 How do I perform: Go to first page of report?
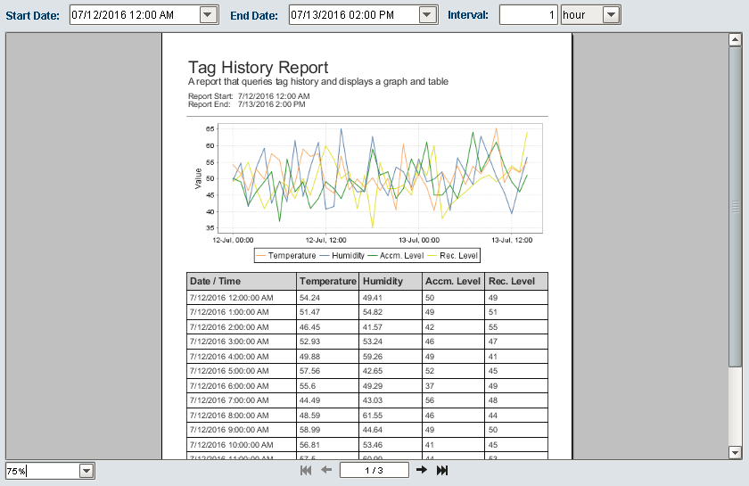pos(306,470)
